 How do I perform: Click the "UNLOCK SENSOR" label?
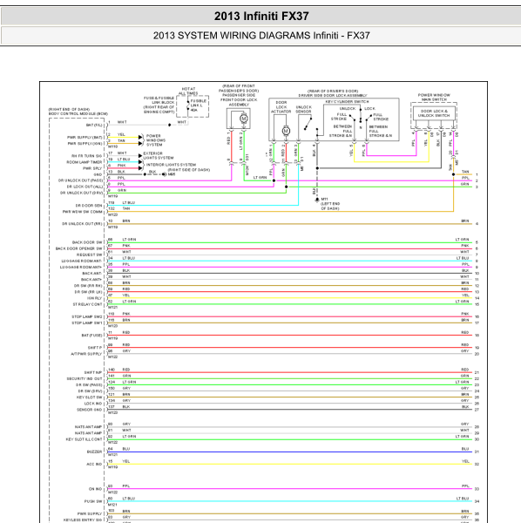[303, 110]
